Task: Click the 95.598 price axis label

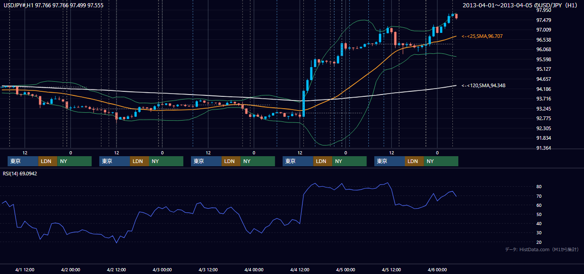Action: [543, 59]
